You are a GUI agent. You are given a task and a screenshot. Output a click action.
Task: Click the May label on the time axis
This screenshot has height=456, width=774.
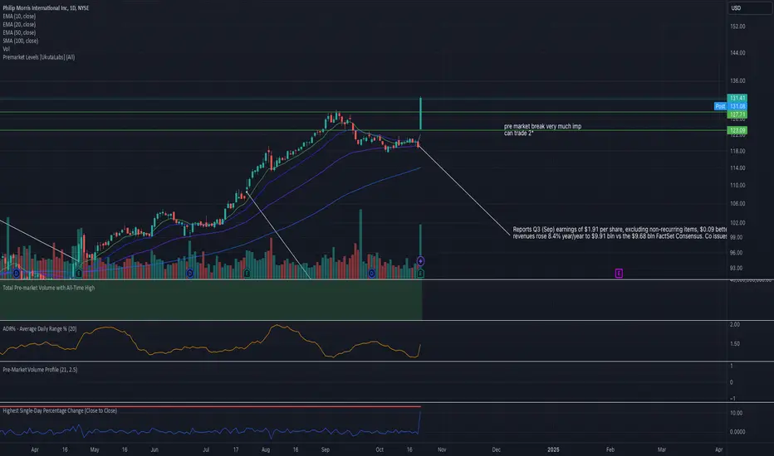[95, 449]
